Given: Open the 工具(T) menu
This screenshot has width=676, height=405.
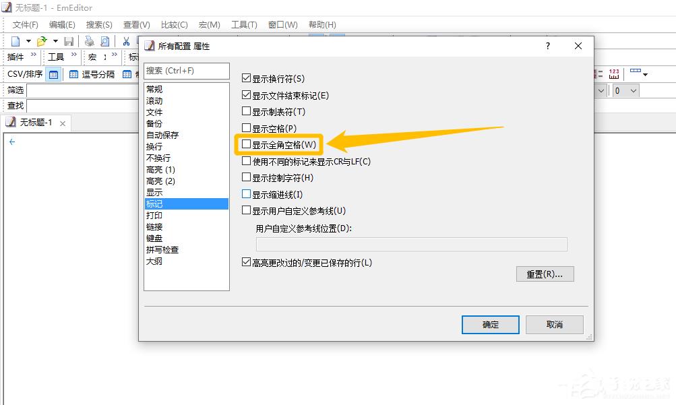Looking at the screenshot, I should 244,24.
